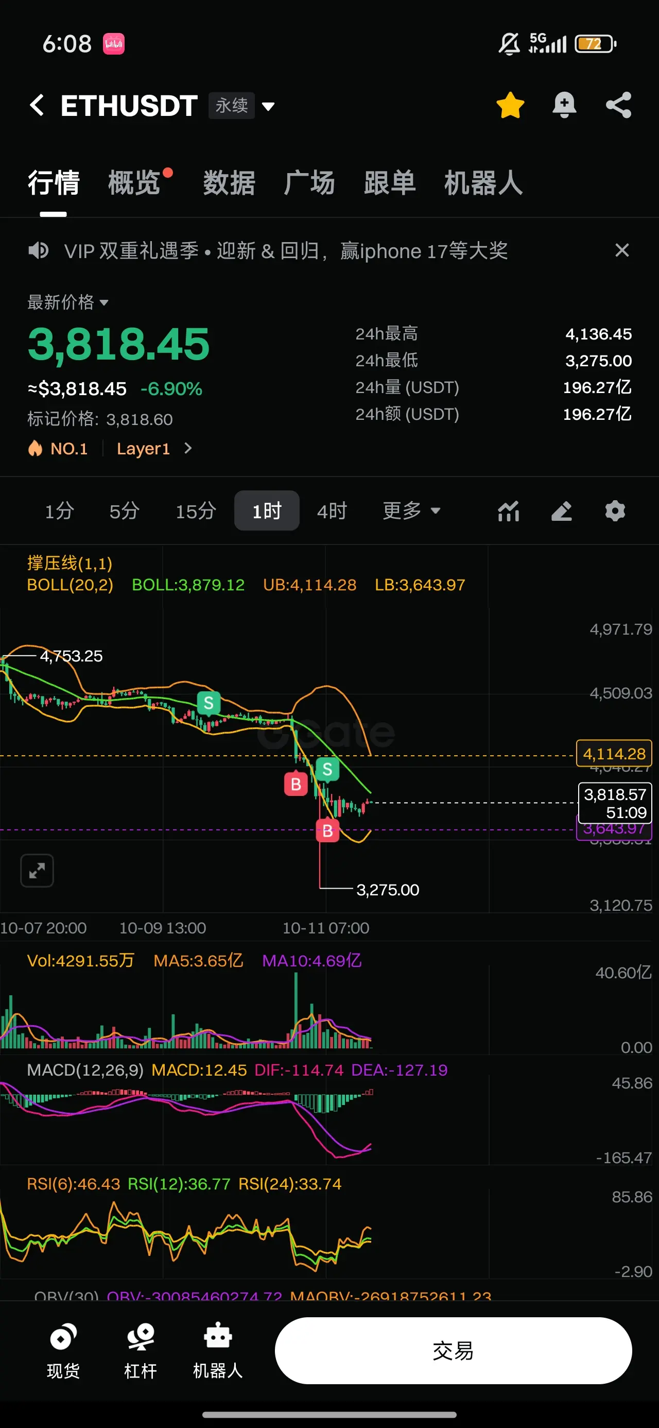
Task: Tap the MACD(12,26,9) indicator label
Action: pos(85,1070)
